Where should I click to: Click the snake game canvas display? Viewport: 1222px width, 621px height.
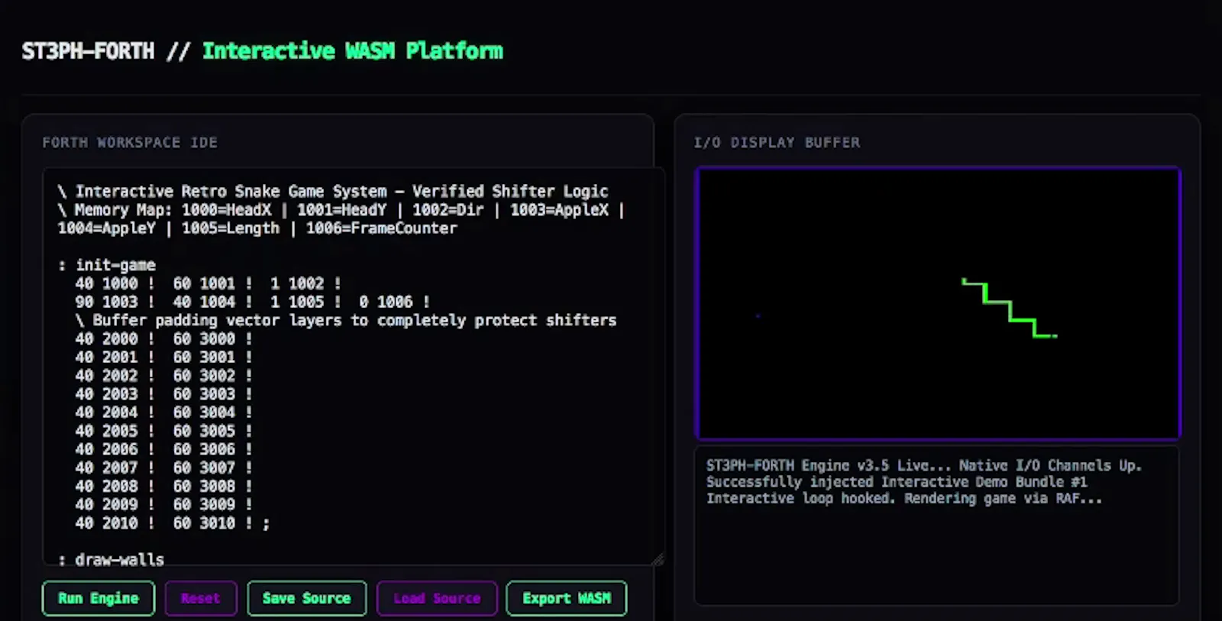click(x=938, y=303)
